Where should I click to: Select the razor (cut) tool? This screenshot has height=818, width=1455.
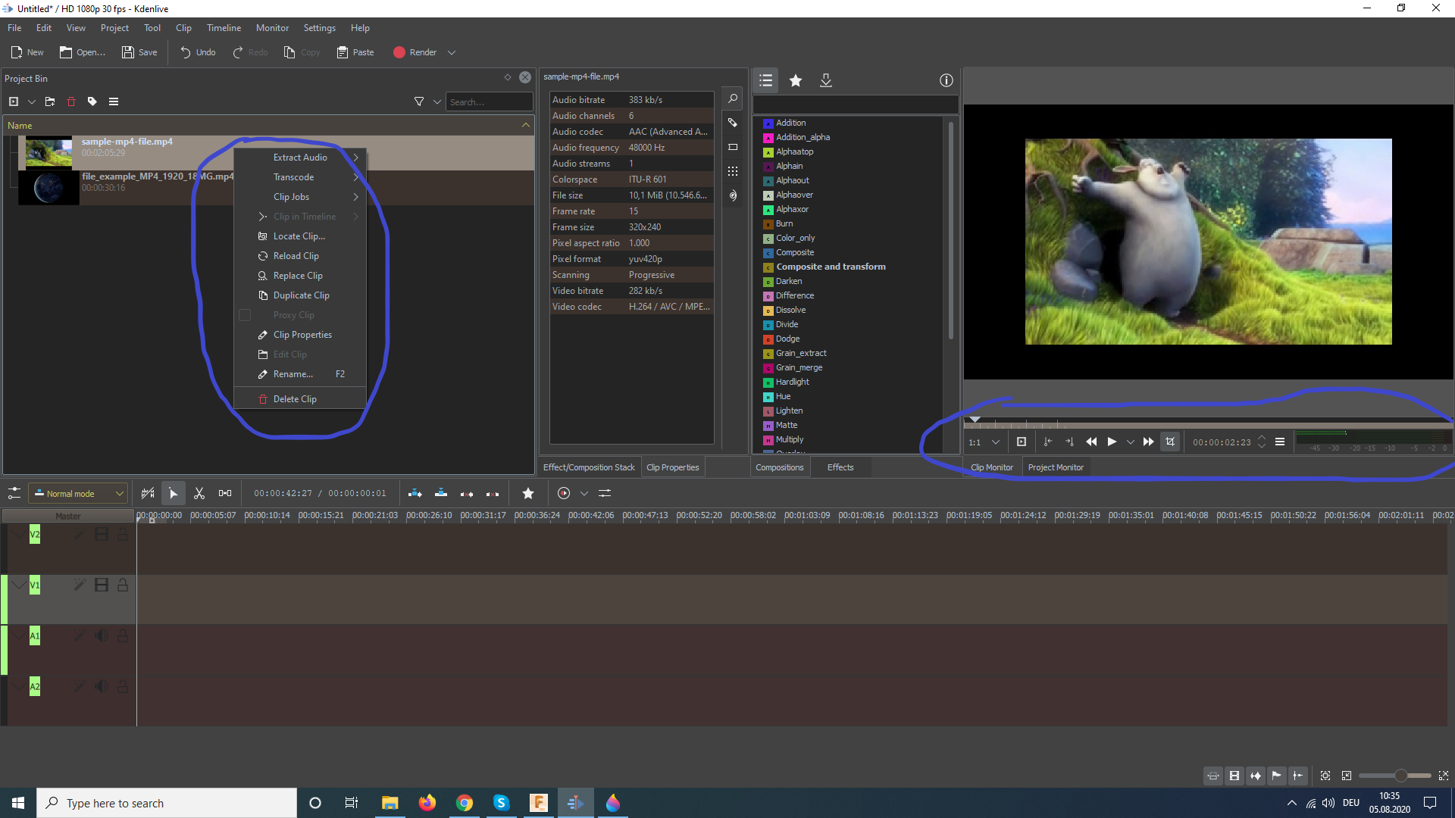(199, 493)
